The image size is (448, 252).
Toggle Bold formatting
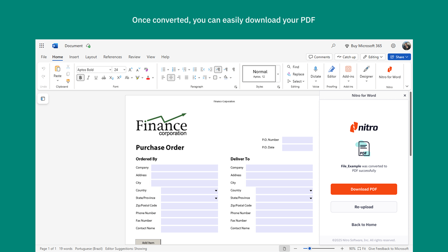click(x=80, y=78)
